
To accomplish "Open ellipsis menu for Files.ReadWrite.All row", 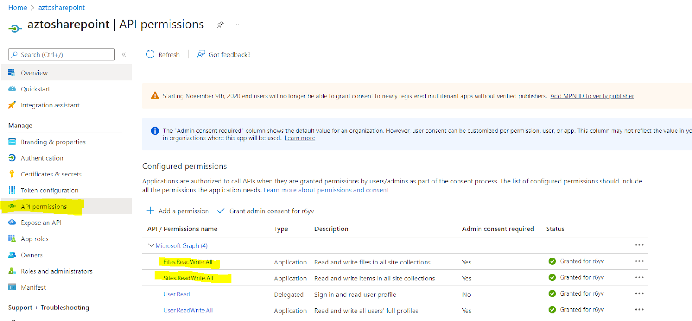I will (639, 261).
